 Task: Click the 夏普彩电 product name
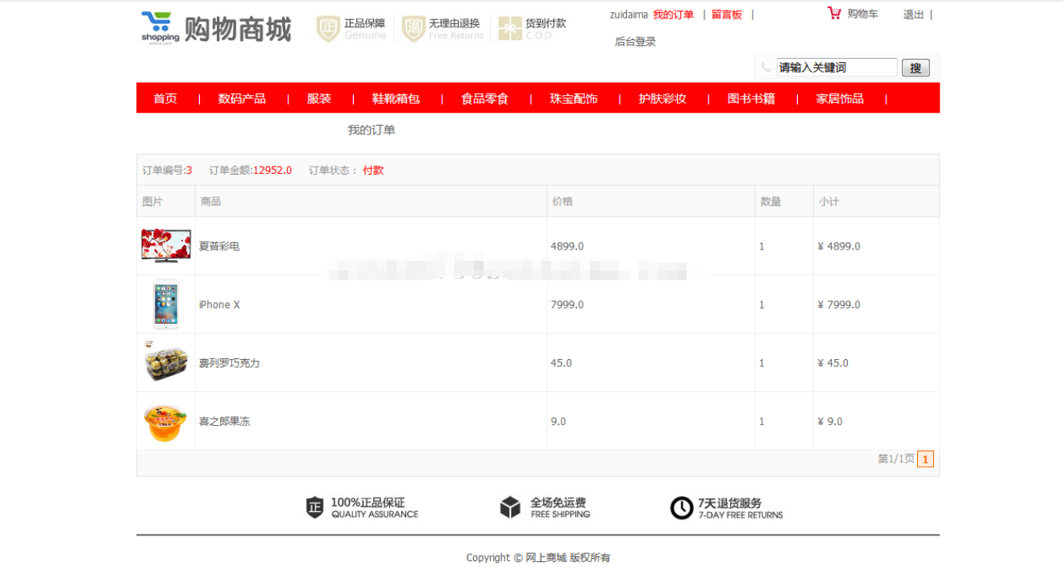pos(219,246)
